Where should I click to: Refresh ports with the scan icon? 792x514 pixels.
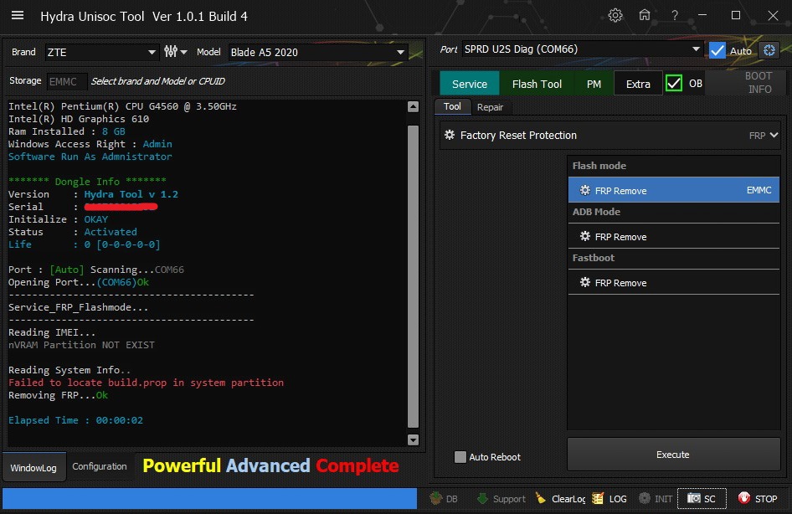click(769, 50)
